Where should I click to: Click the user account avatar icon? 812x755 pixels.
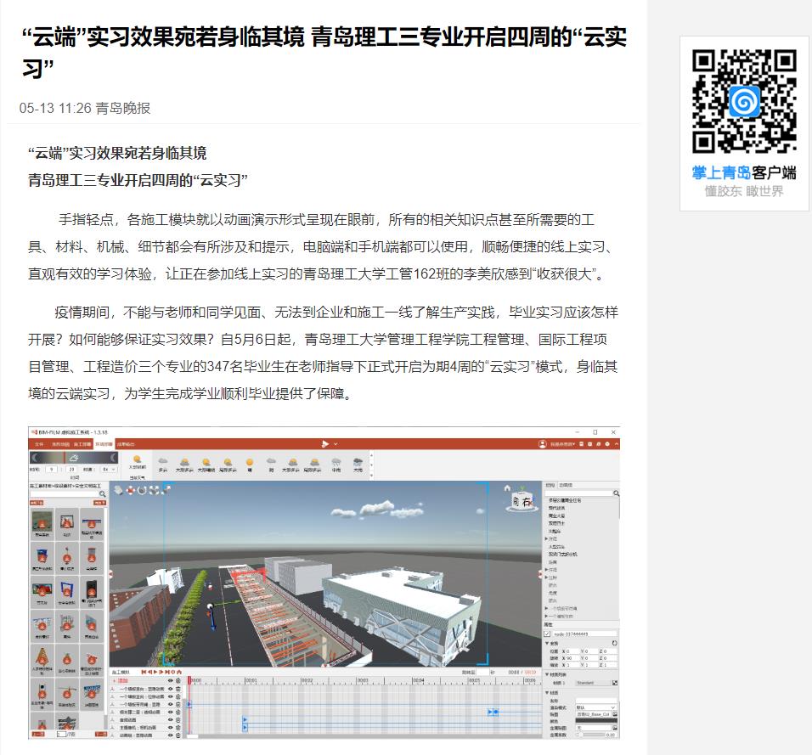coord(542,444)
